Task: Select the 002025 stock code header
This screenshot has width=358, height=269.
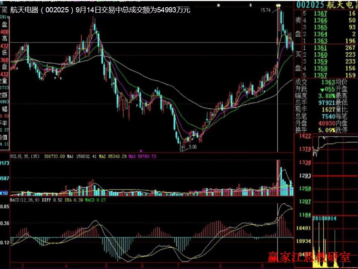Action: (309, 5)
